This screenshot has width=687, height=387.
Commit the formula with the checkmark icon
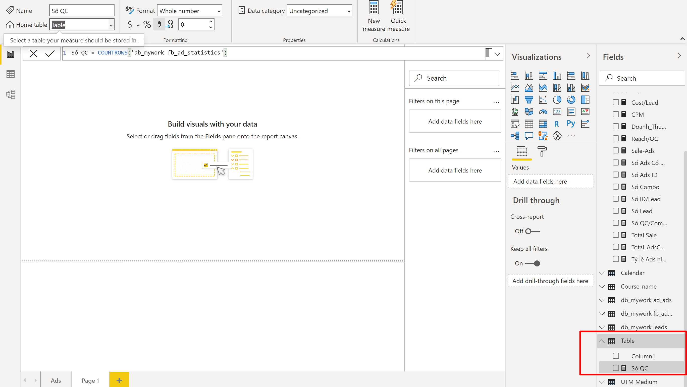click(50, 53)
